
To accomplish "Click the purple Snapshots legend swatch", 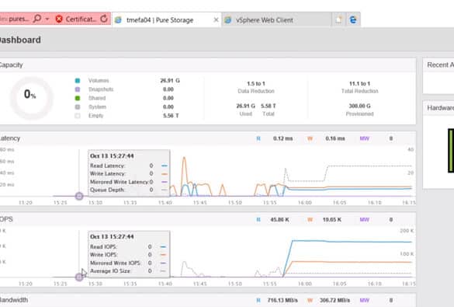I will (x=78, y=89).
